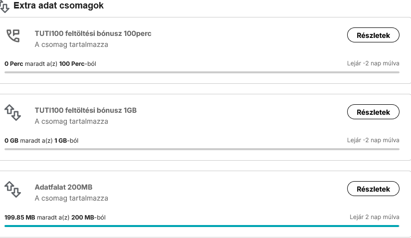Open Részletek for TUTI100 100perc bonus
This screenshot has width=411, height=238.
[373, 35]
